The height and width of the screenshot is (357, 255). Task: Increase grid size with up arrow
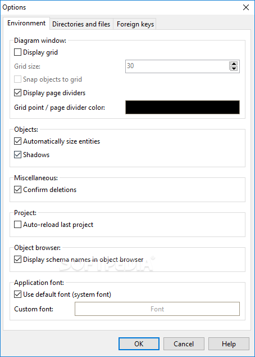point(234,64)
